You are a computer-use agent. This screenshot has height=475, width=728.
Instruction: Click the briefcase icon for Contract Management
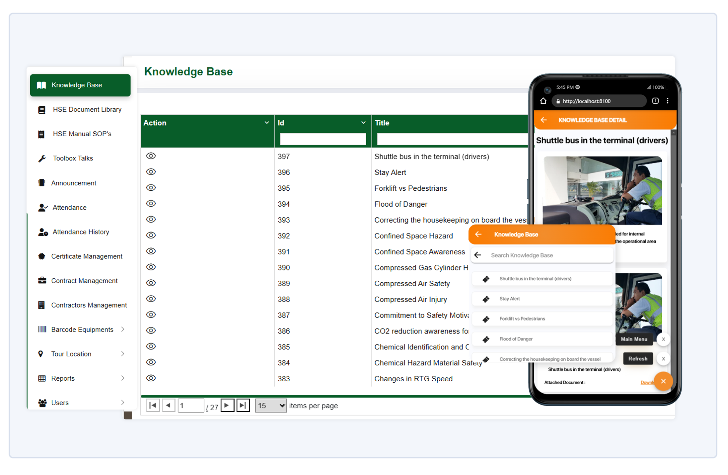point(42,280)
